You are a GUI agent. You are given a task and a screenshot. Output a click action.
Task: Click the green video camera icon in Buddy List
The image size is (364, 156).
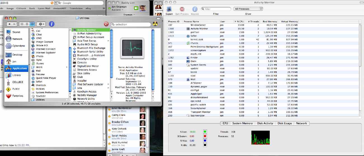136,8
